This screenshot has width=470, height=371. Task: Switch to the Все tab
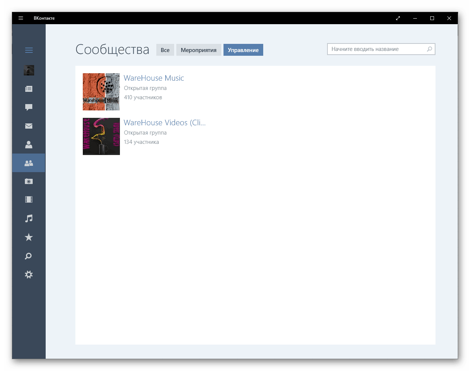click(165, 50)
